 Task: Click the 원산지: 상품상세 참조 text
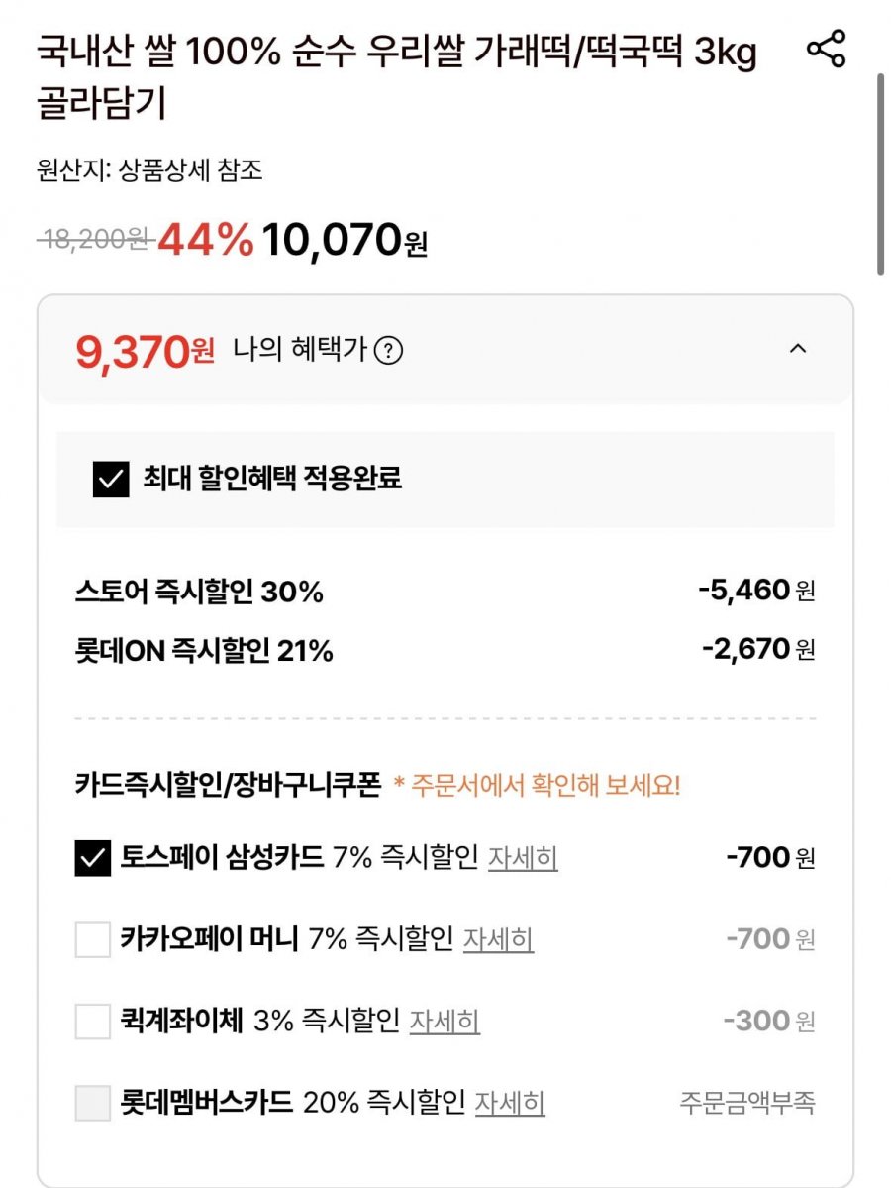[149, 169]
